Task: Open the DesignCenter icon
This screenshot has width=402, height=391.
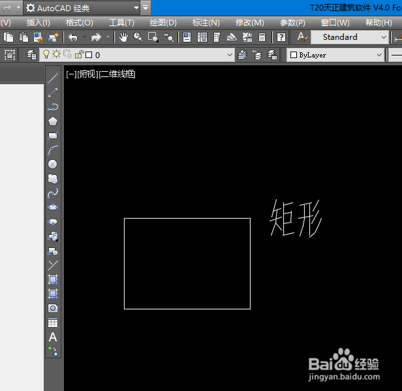Action: (202, 37)
